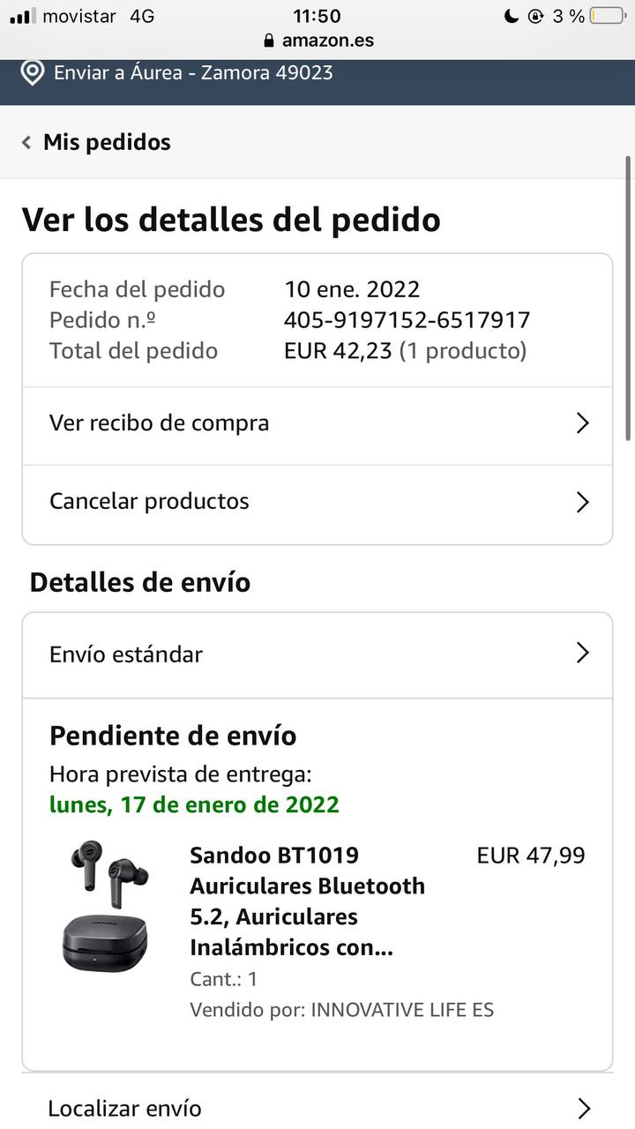Select Cancelar productos option

[x=150, y=502]
